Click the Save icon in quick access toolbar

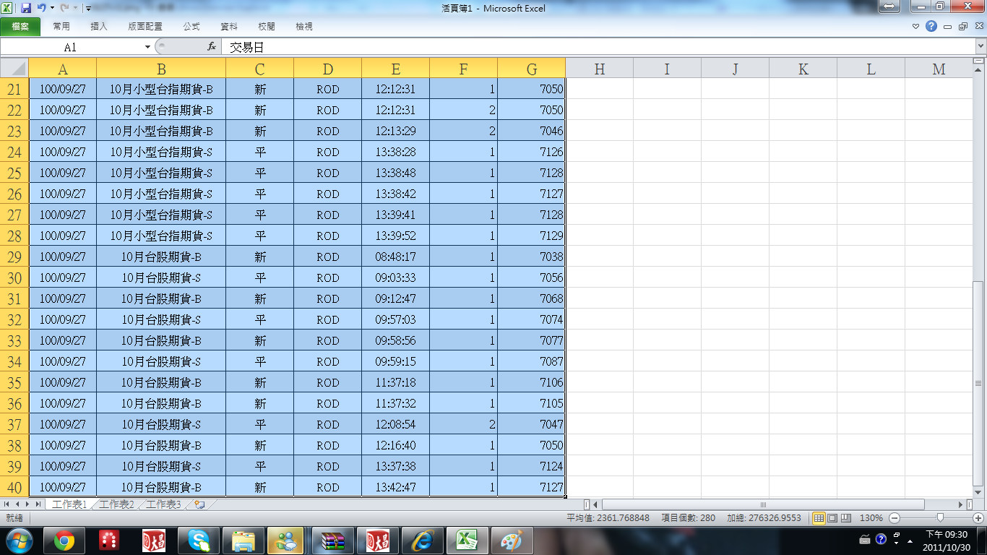click(26, 8)
